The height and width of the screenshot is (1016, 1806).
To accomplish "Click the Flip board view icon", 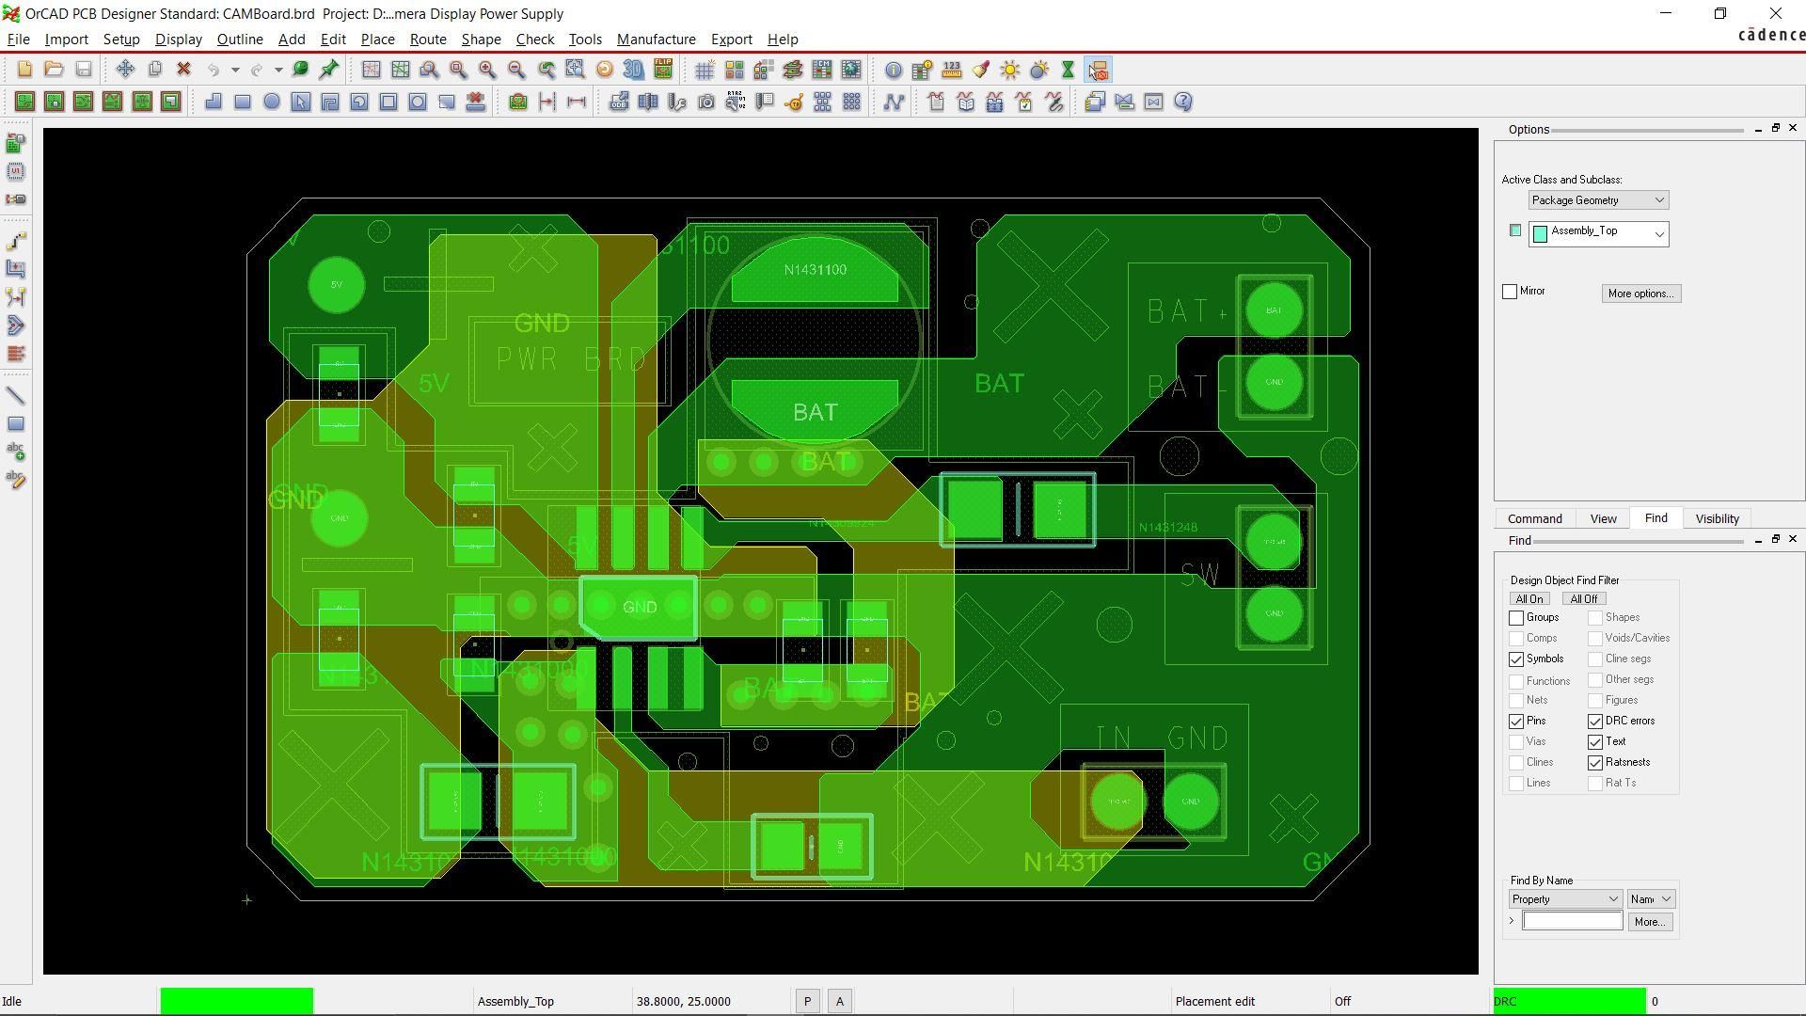I will [x=663, y=70].
